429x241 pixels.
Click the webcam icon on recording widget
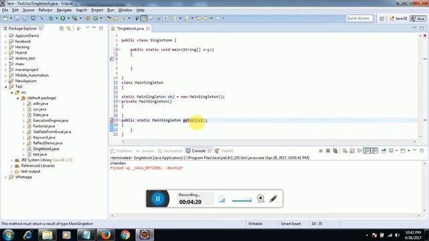261,198
